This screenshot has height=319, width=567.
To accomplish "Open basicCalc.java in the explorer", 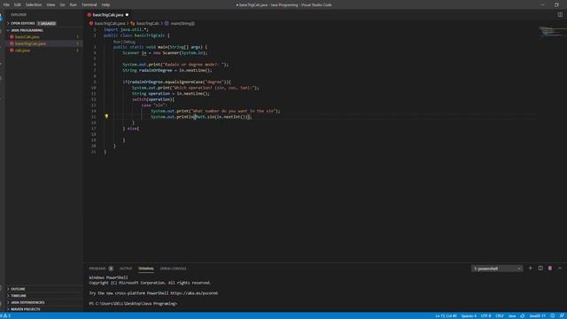I will click(27, 37).
